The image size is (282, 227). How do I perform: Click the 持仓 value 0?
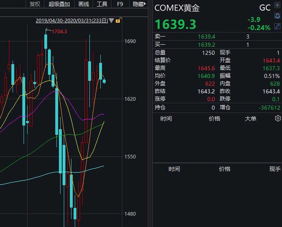tap(213, 108)
